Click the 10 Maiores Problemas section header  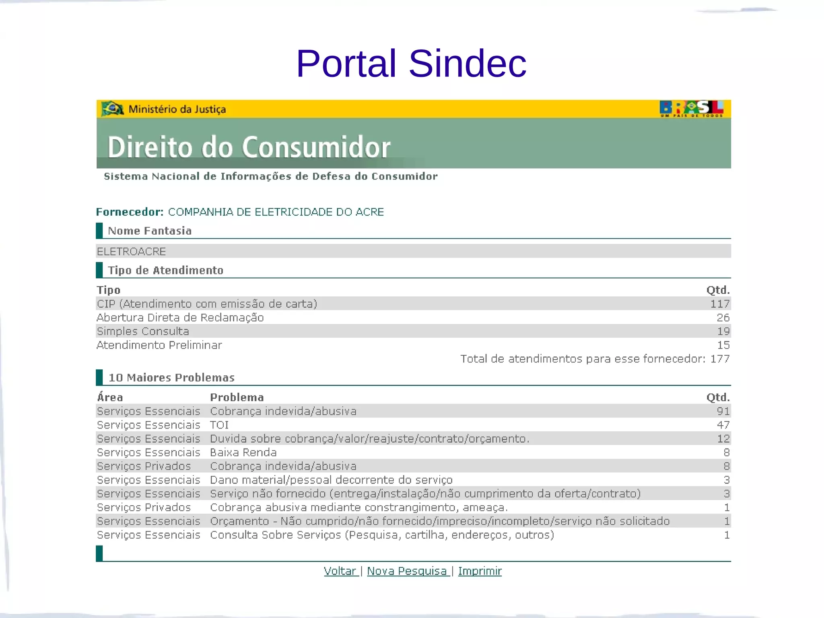click(171, 377)
